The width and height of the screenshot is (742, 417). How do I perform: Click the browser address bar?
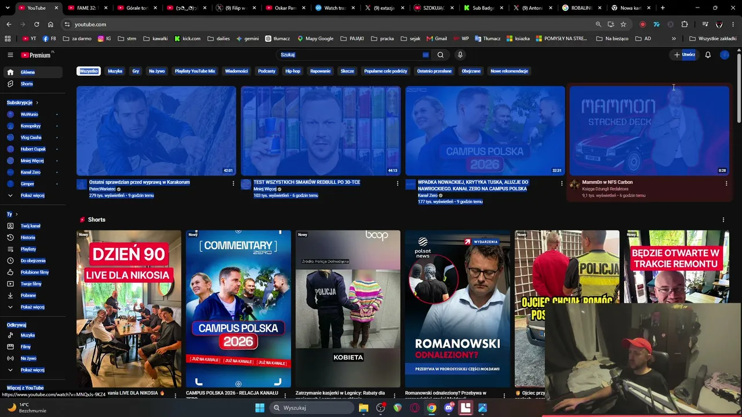point(330,24)
